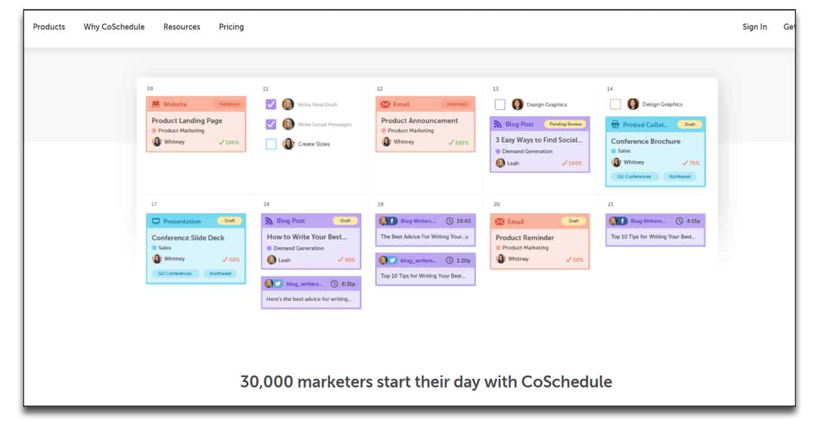Check the Create Slides checkbox

[271, 144]
